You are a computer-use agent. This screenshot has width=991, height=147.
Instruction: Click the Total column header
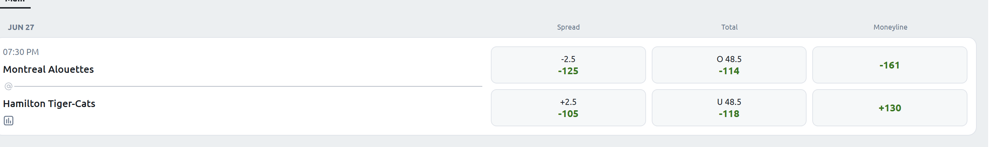coord(729,27)
